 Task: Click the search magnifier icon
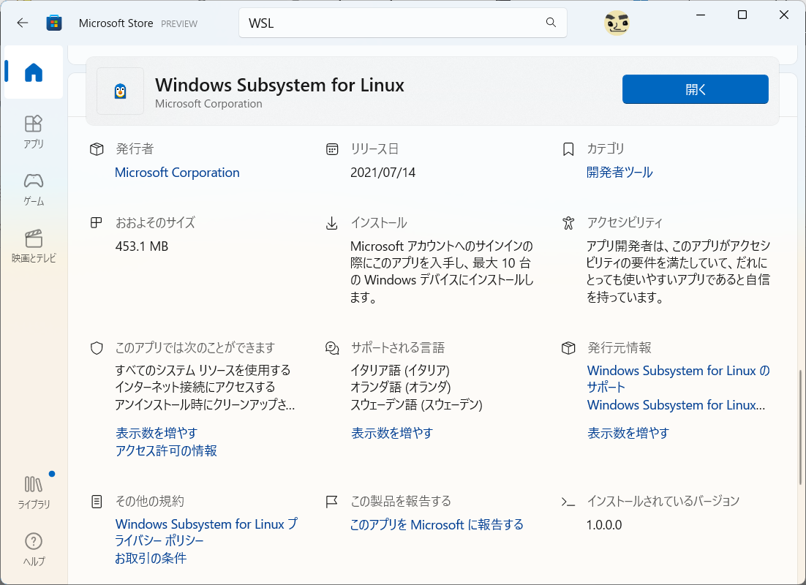[x=551, y=23]
